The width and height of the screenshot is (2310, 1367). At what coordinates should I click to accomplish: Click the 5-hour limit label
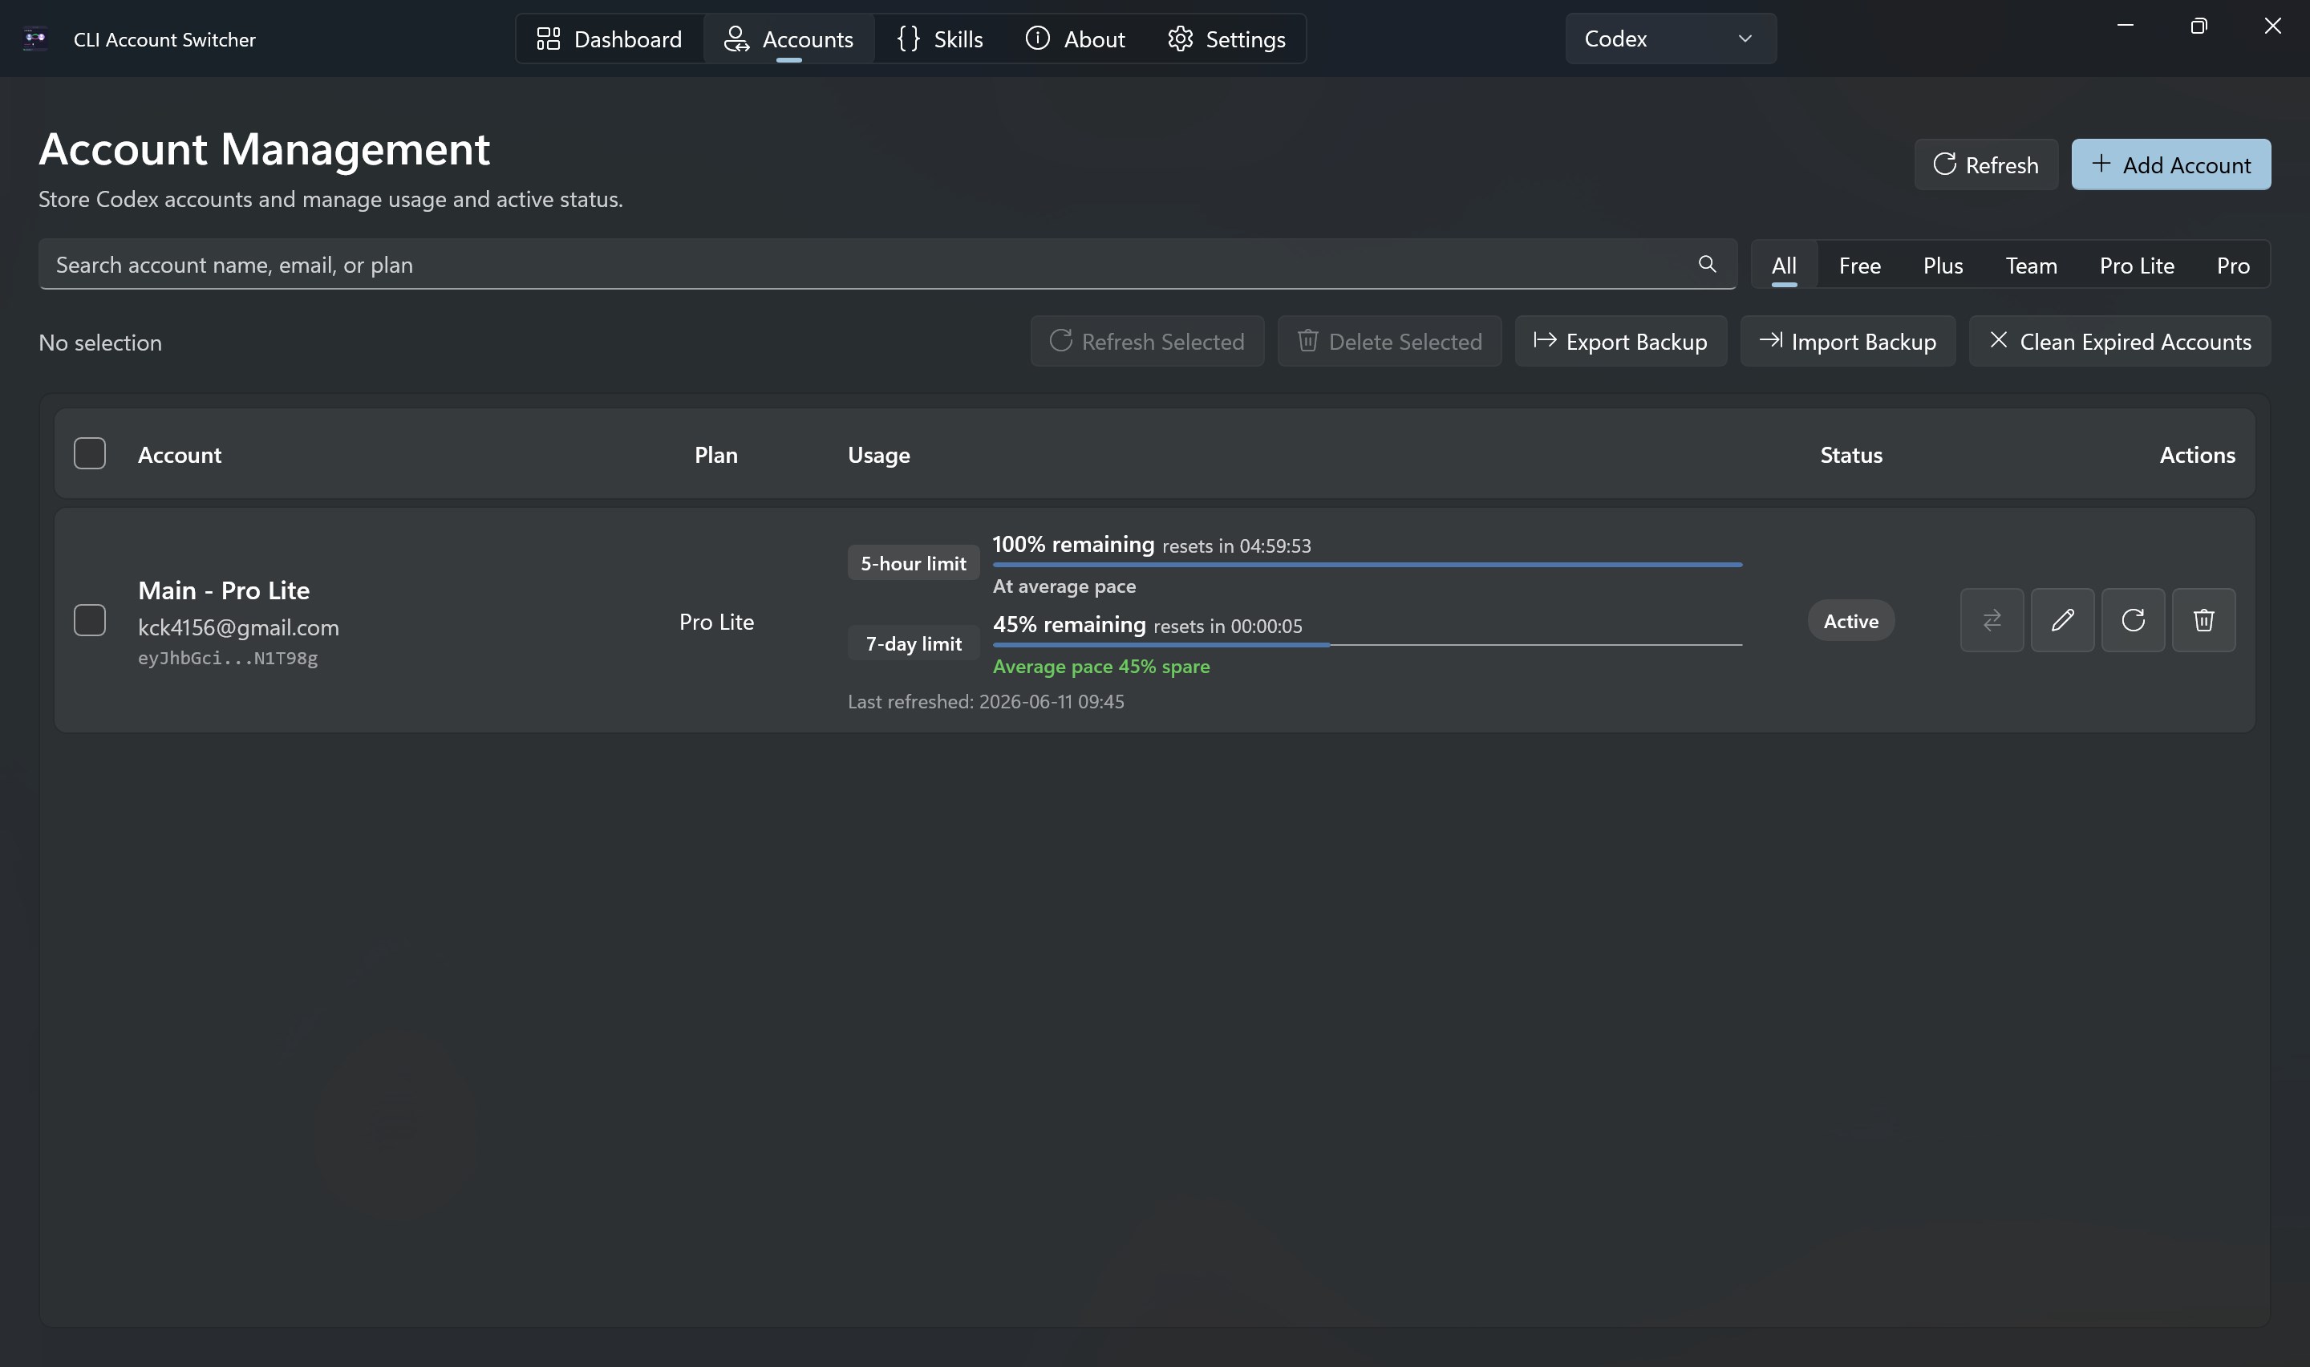[914, 564]
